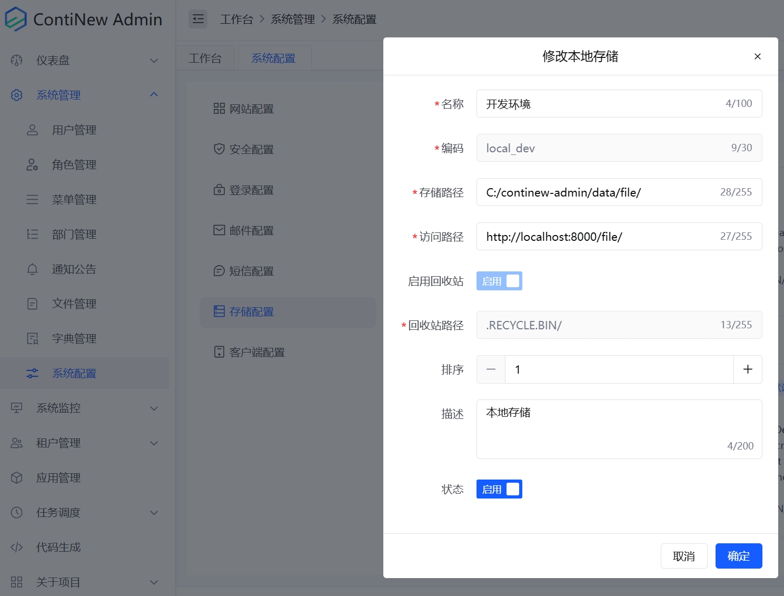The height and width of the screenshot is (596, 784).
Task: Click the 确定 confirm button
Action: (x=738, y=556)
